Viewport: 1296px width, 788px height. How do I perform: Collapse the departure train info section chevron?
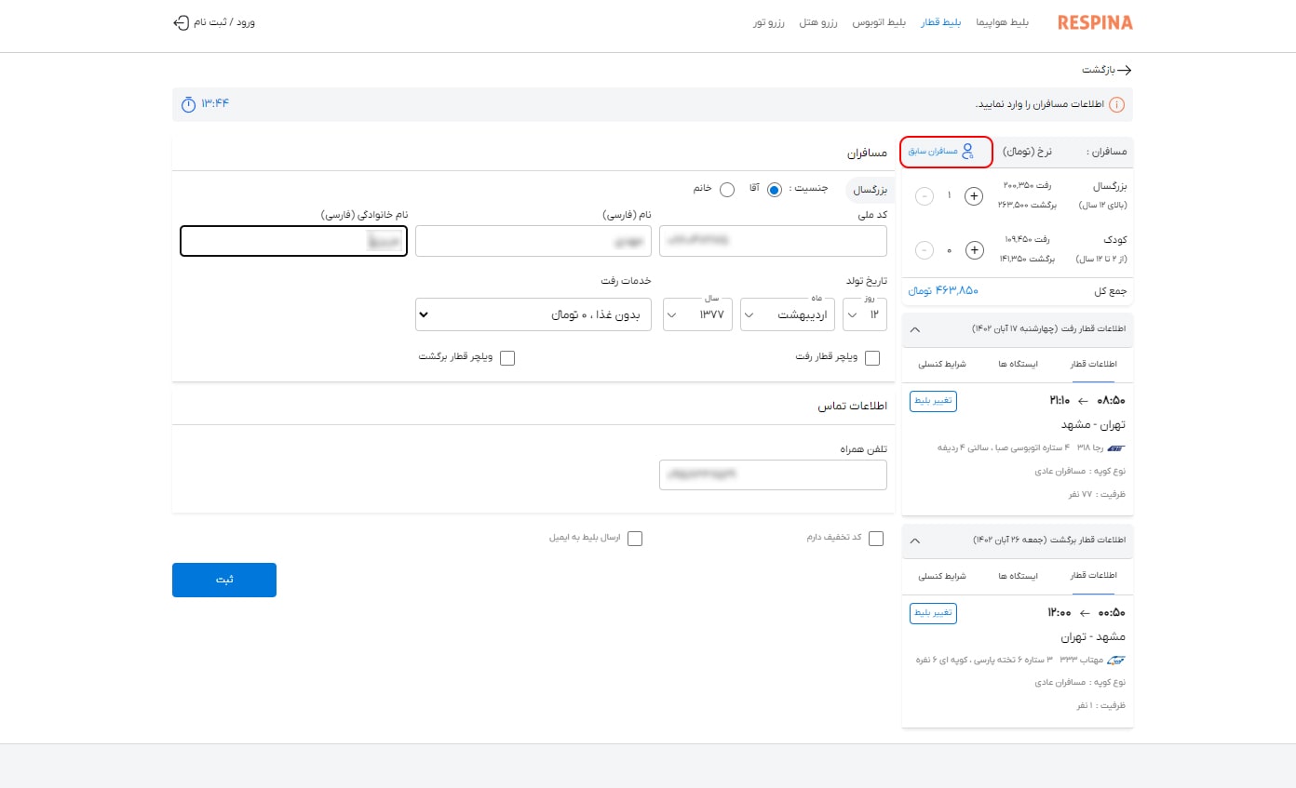tap(914, 329)
